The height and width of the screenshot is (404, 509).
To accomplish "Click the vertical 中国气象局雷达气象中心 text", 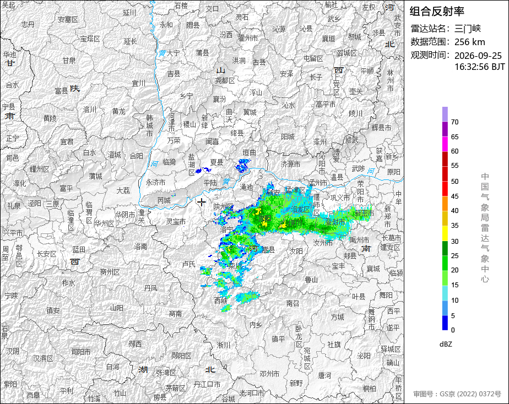I will [485, 228].
